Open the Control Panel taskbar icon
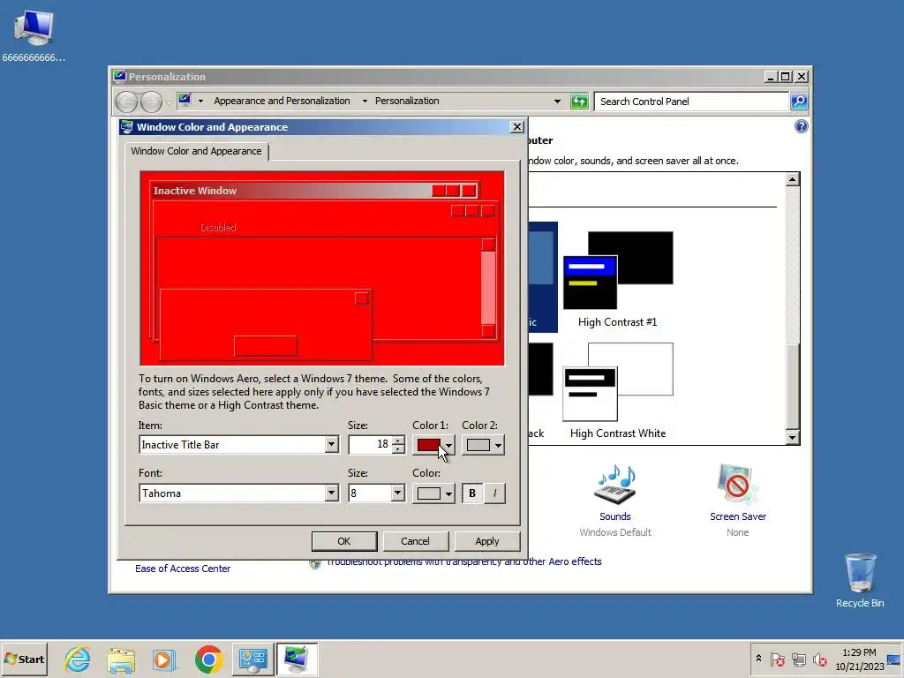 pos(253,659)
